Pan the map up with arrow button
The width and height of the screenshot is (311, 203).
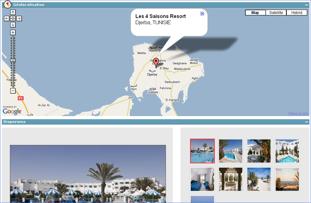pyautogui.click(x=13, y=12)
